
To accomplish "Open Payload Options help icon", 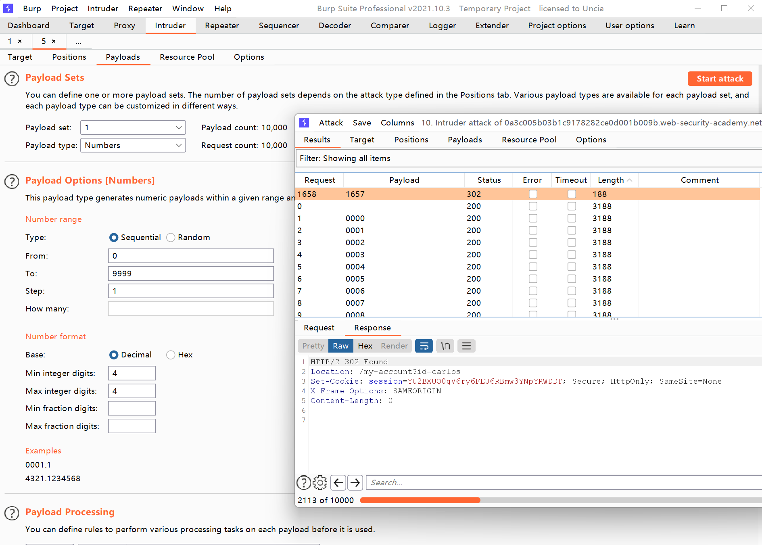I will click(x=12, y=182).
